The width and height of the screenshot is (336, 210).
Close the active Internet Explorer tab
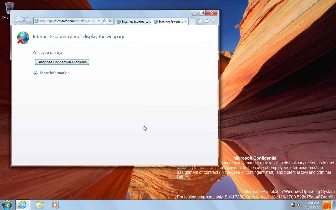click(186, 22)
